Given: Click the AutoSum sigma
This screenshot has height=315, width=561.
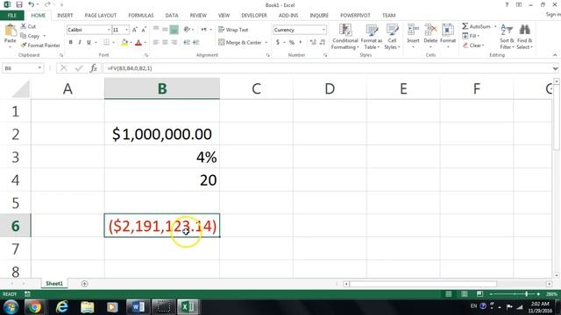Looking at the screenshot, I should tap(465, 26).
